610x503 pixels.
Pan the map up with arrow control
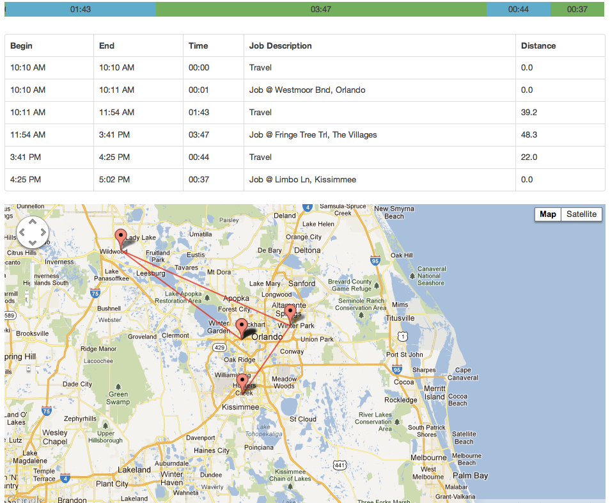pos(33,222)
